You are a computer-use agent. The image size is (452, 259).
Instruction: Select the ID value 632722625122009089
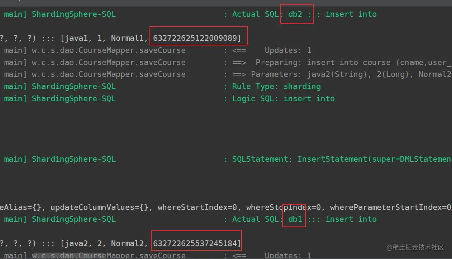pos(195,38)
